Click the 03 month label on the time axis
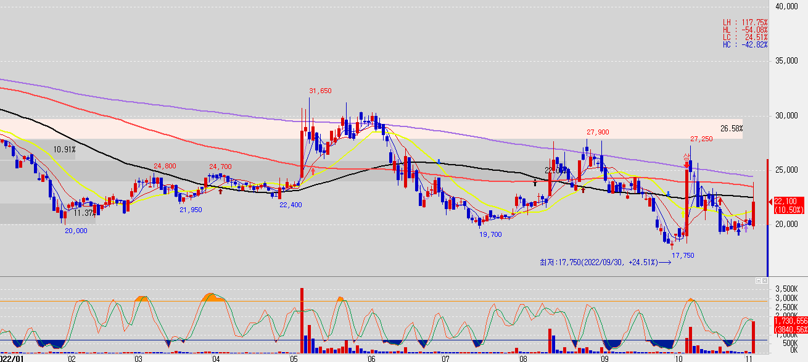The height and width of the screenshot is (362, 808). click(x=138, y=358)
